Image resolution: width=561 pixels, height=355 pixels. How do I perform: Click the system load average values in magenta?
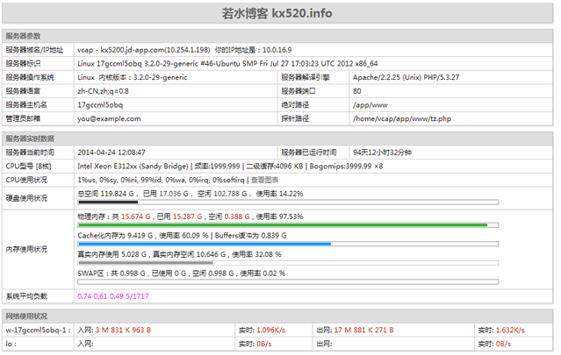pos(112,296)
